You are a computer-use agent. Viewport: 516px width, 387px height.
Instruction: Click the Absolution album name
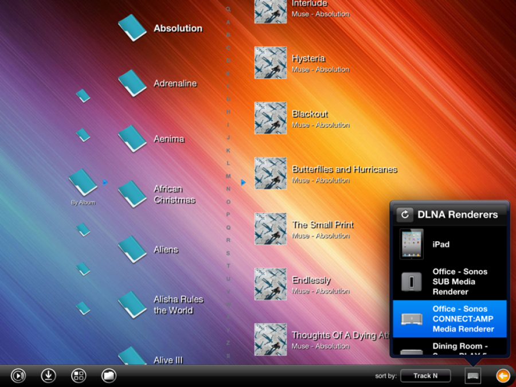tap(178, 28)
